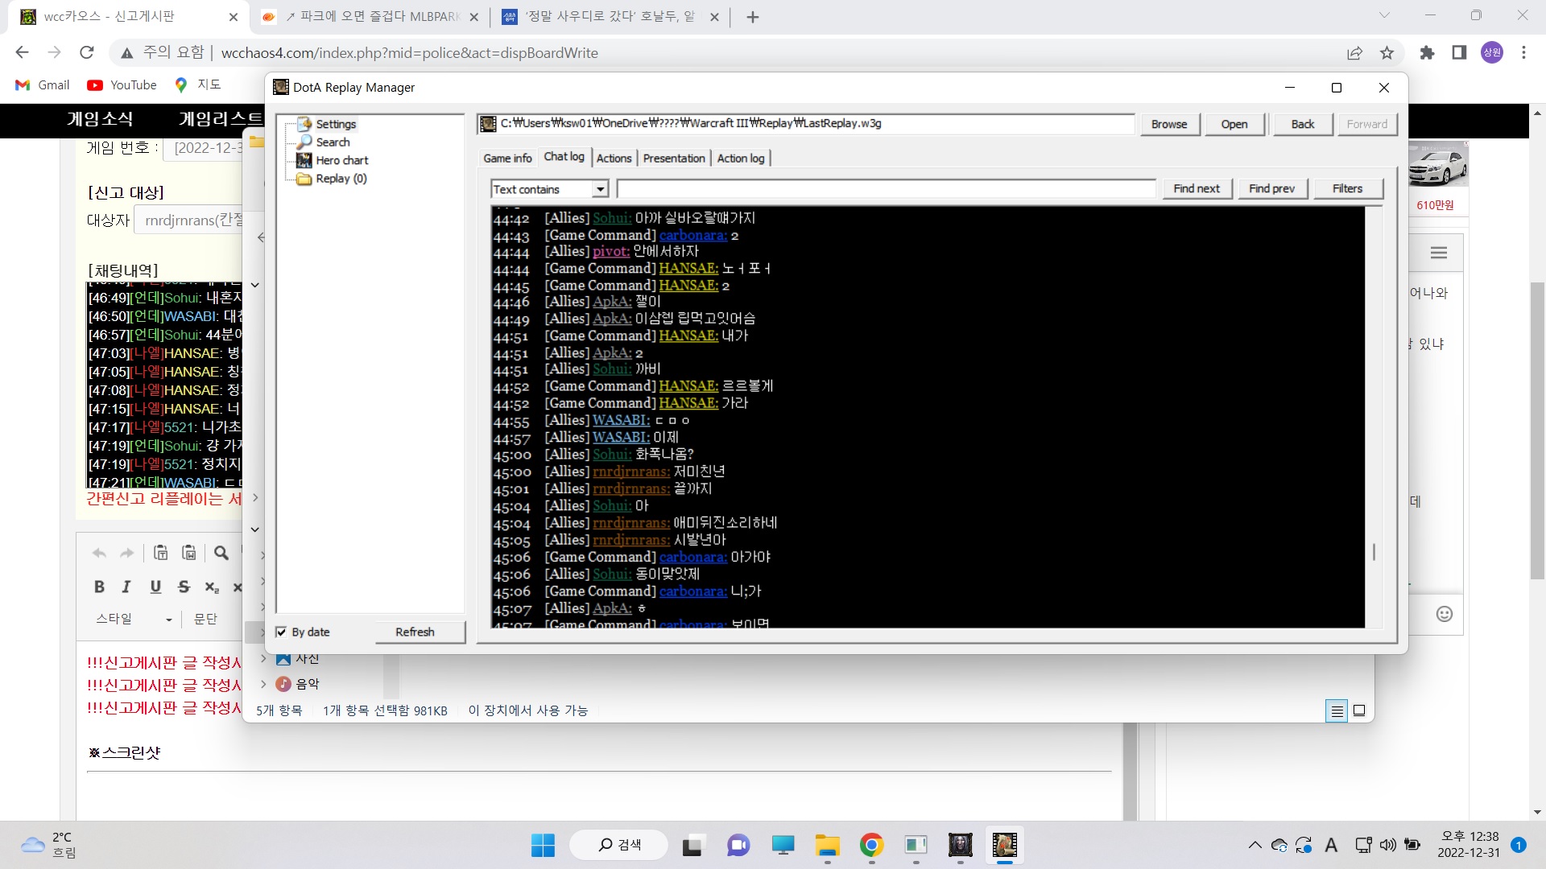The image size is (1546, 869).
Task: Click the Back button in Replay Manager
Action: click(1302, 124)
